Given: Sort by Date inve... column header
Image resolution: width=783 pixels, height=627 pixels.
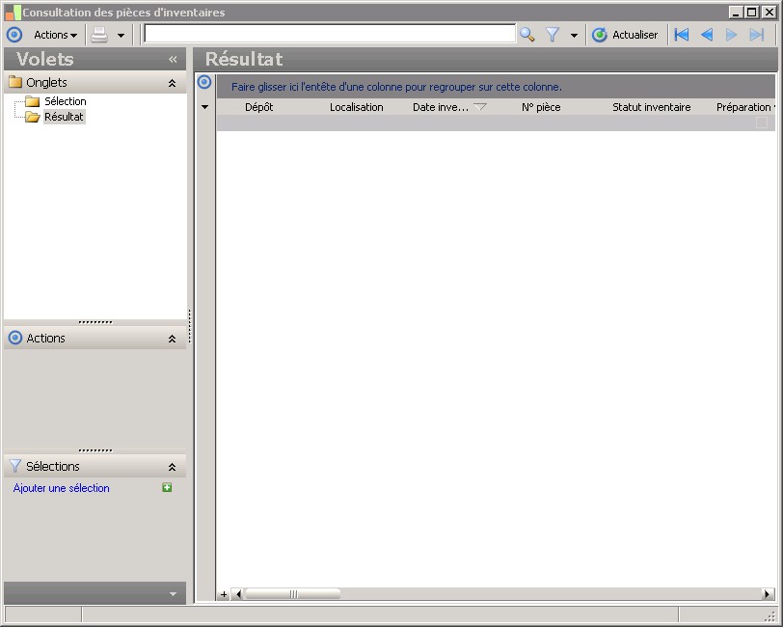Looking at the screenshot, I should click(441, 107).
